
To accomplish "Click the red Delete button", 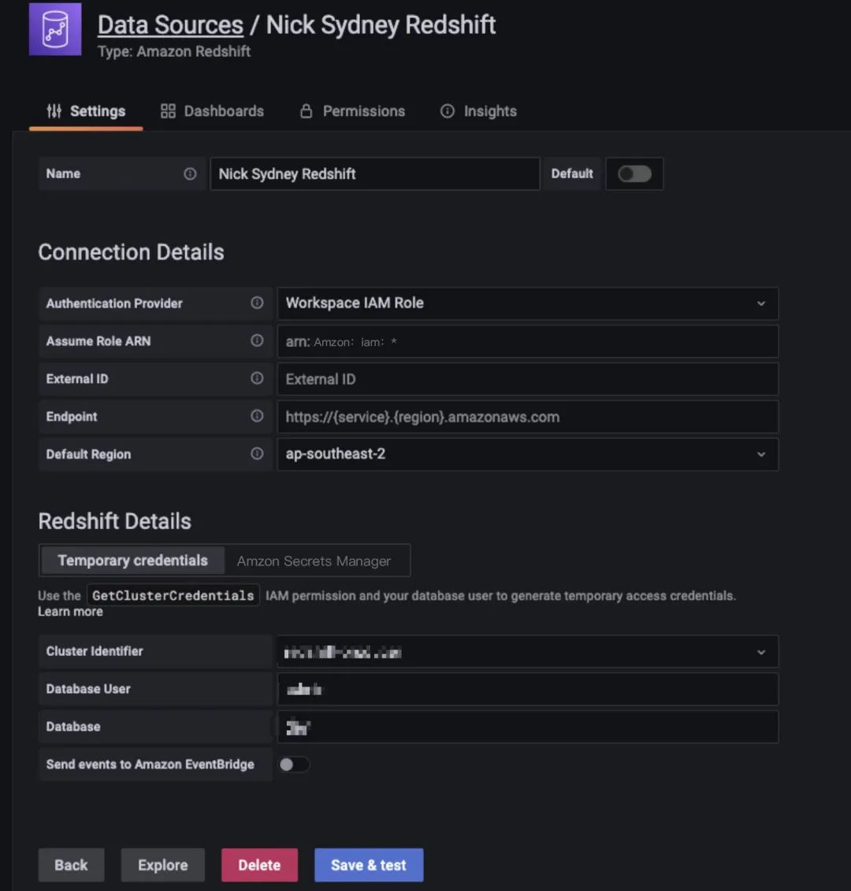I will click(259, 865).
